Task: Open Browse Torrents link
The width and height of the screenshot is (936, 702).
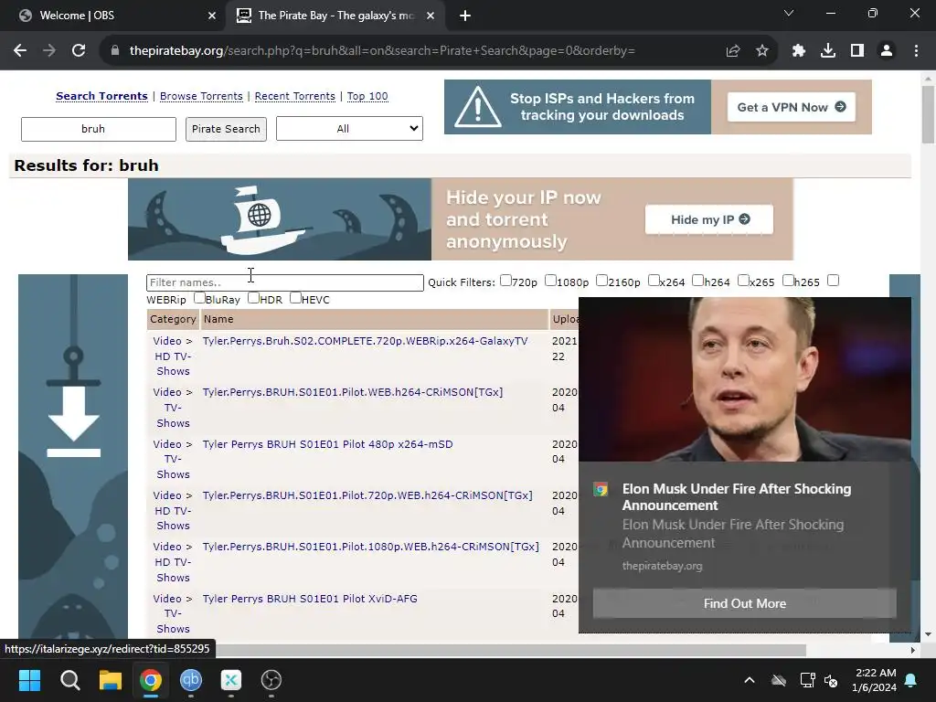Action: [x=201, y=96]
